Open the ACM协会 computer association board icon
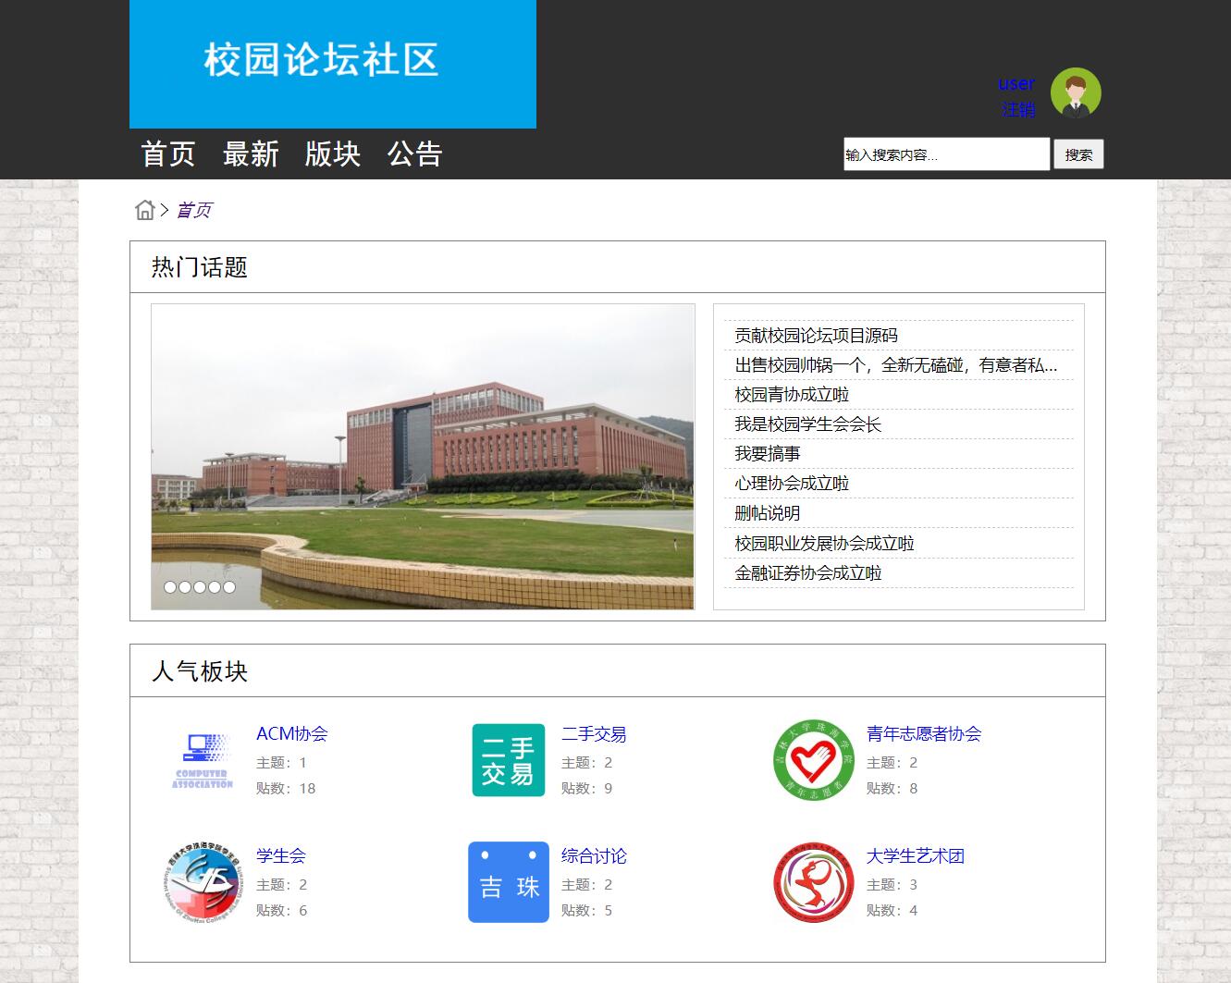 click(204, 758)
